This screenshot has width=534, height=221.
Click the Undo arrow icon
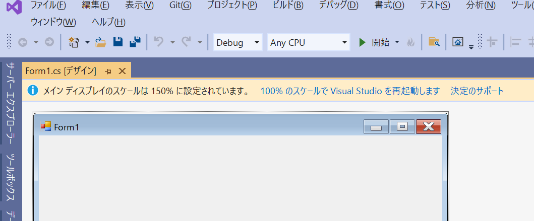click(x=159, y=42)
